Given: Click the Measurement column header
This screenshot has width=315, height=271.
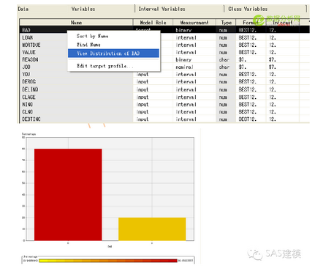Looking at the screenshot, I should pyautogui.click(x=194, y=23).
